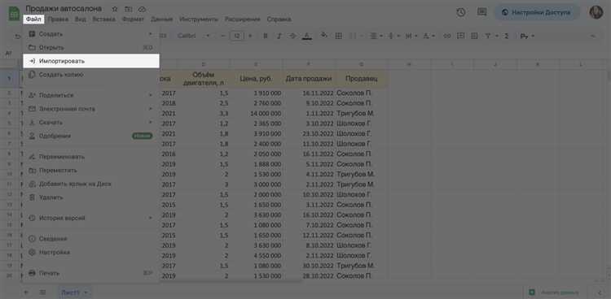This screenshot has height=299, width=611.
Task: Open the comments icon in header
Action: pos(482,12)
